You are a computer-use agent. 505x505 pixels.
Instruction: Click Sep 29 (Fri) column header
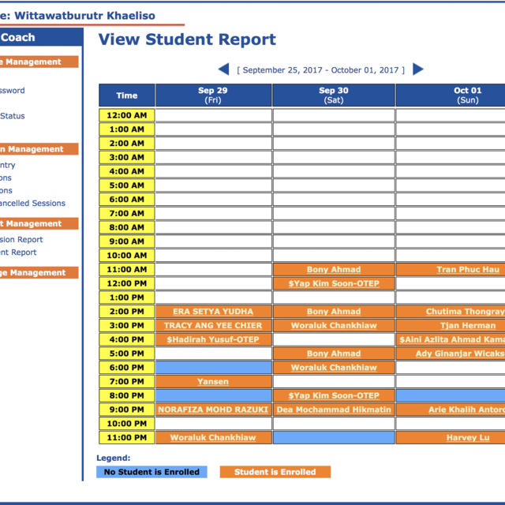tap(213, 95)
